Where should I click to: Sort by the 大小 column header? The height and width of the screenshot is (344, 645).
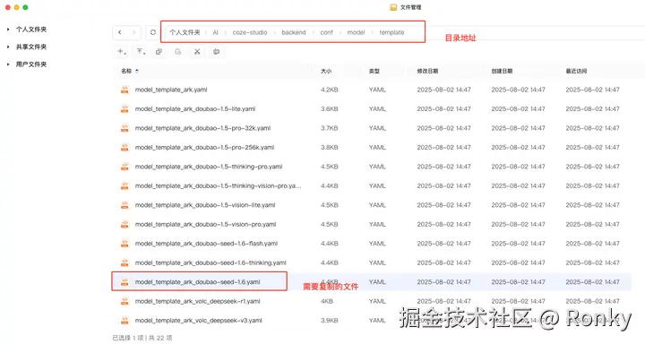tap(326, 71)
